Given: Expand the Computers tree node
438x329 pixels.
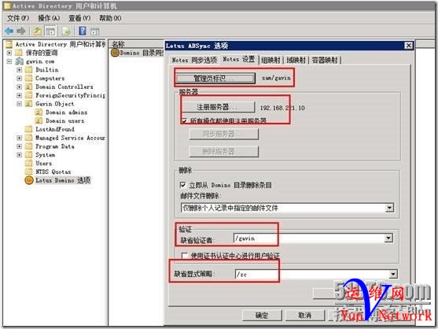Looking at the screenshot, I should [x=19, y=78].
